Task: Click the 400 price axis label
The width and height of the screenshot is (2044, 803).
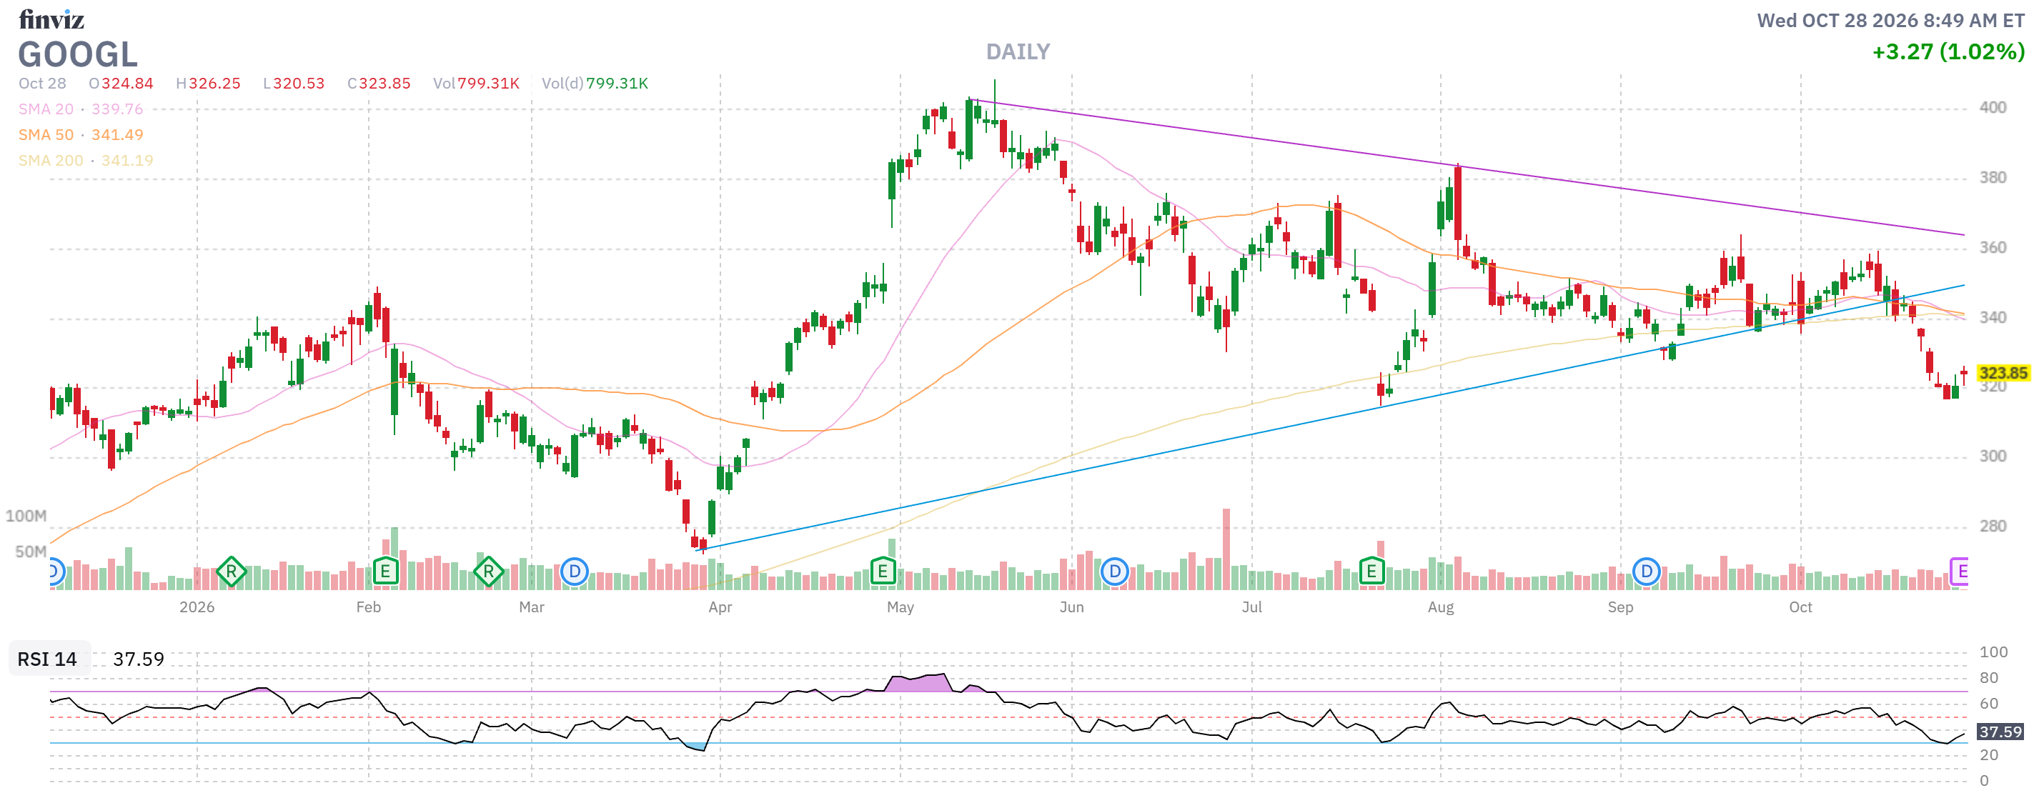Action: pos(1993,107)
